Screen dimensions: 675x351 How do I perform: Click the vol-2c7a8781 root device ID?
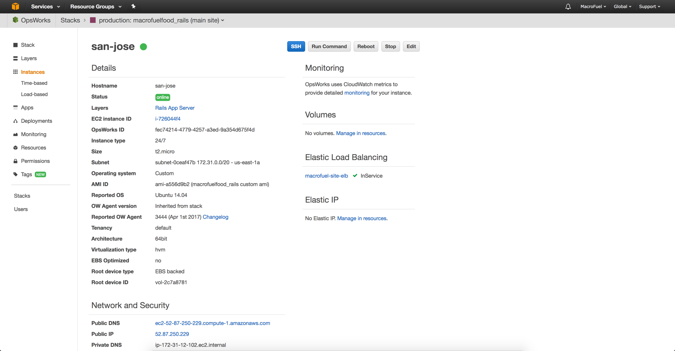[171, 282]
